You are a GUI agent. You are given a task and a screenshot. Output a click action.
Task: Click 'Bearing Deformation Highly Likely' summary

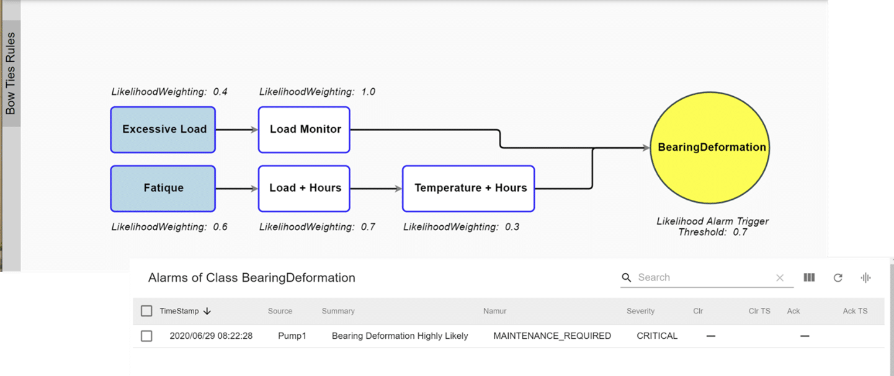[400, 336]
